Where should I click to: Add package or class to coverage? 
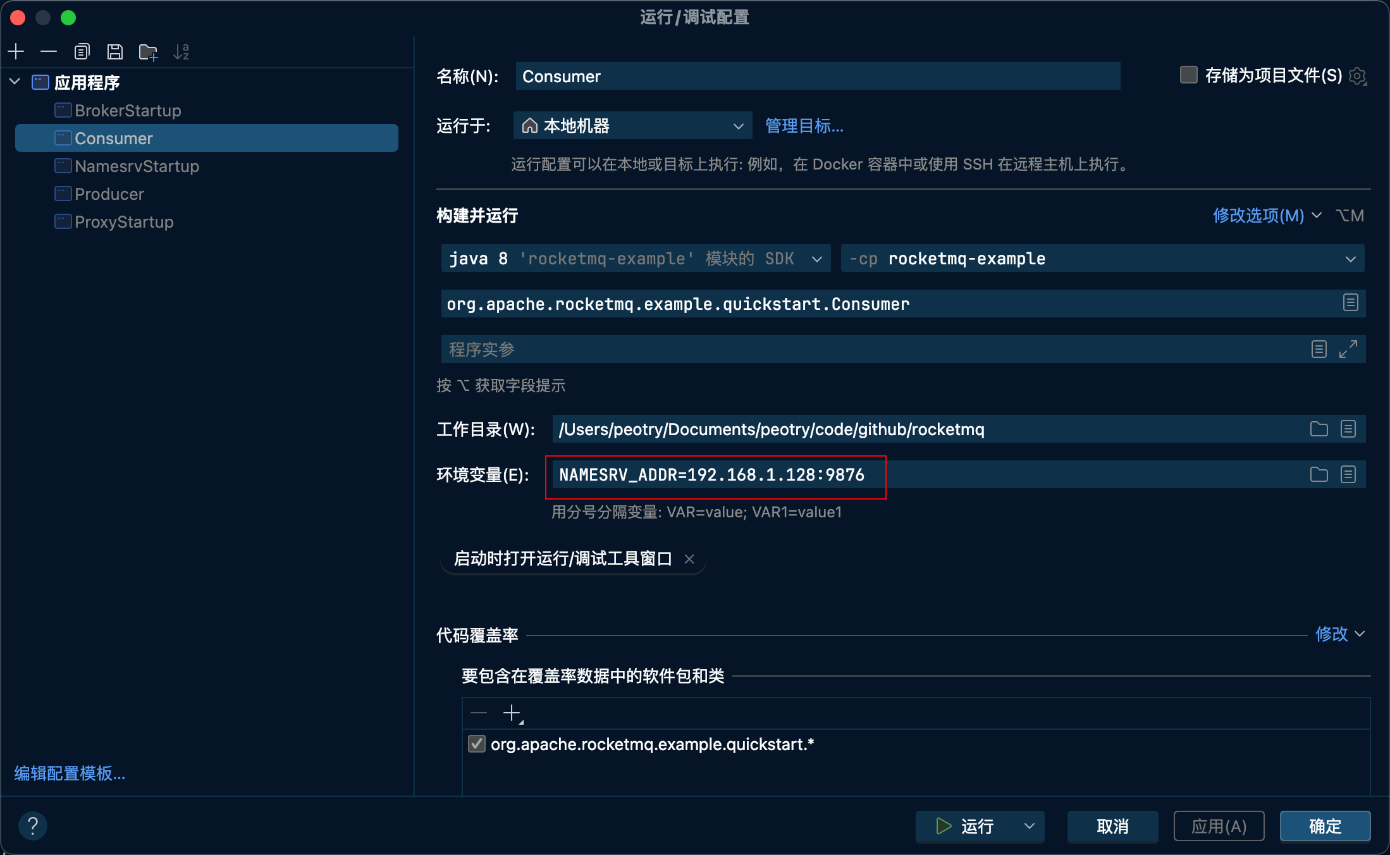point(512,714)
